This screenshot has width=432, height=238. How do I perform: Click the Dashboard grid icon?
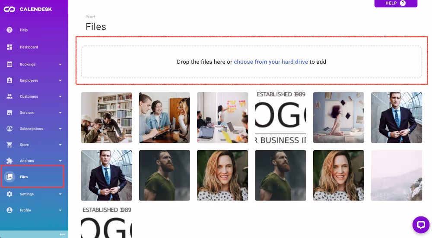[10, 47]
